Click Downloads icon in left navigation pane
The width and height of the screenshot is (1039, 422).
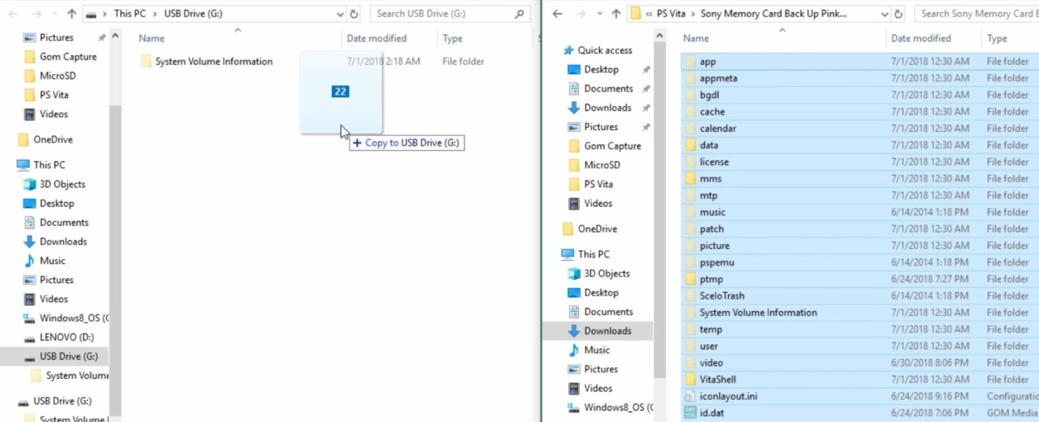[x=29, y=242]
